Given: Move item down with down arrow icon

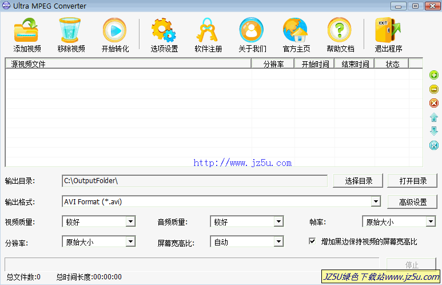Looking at the screenshot, I should click(x=434, y=131).
